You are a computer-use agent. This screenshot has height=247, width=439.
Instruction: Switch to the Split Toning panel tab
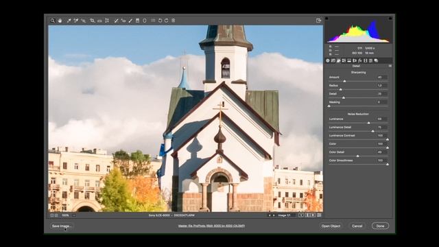349,60
